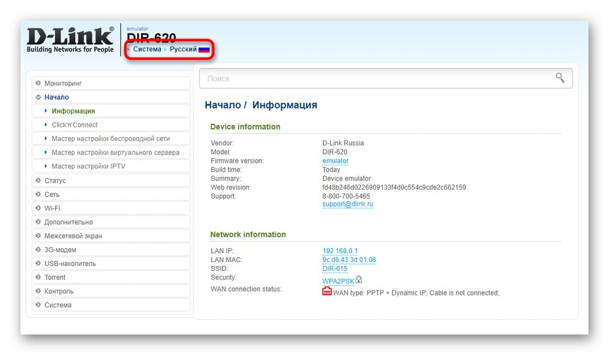Open Мастер настройки беспроводной сети
This screenshot has height=355, width=609.
coord(111,138)
